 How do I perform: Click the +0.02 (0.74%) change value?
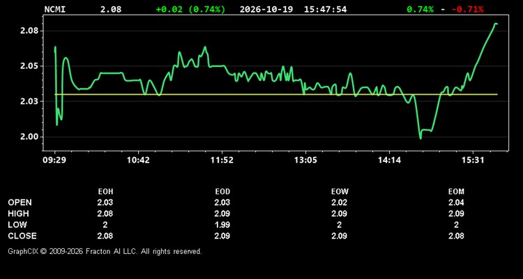coord(190,9)
